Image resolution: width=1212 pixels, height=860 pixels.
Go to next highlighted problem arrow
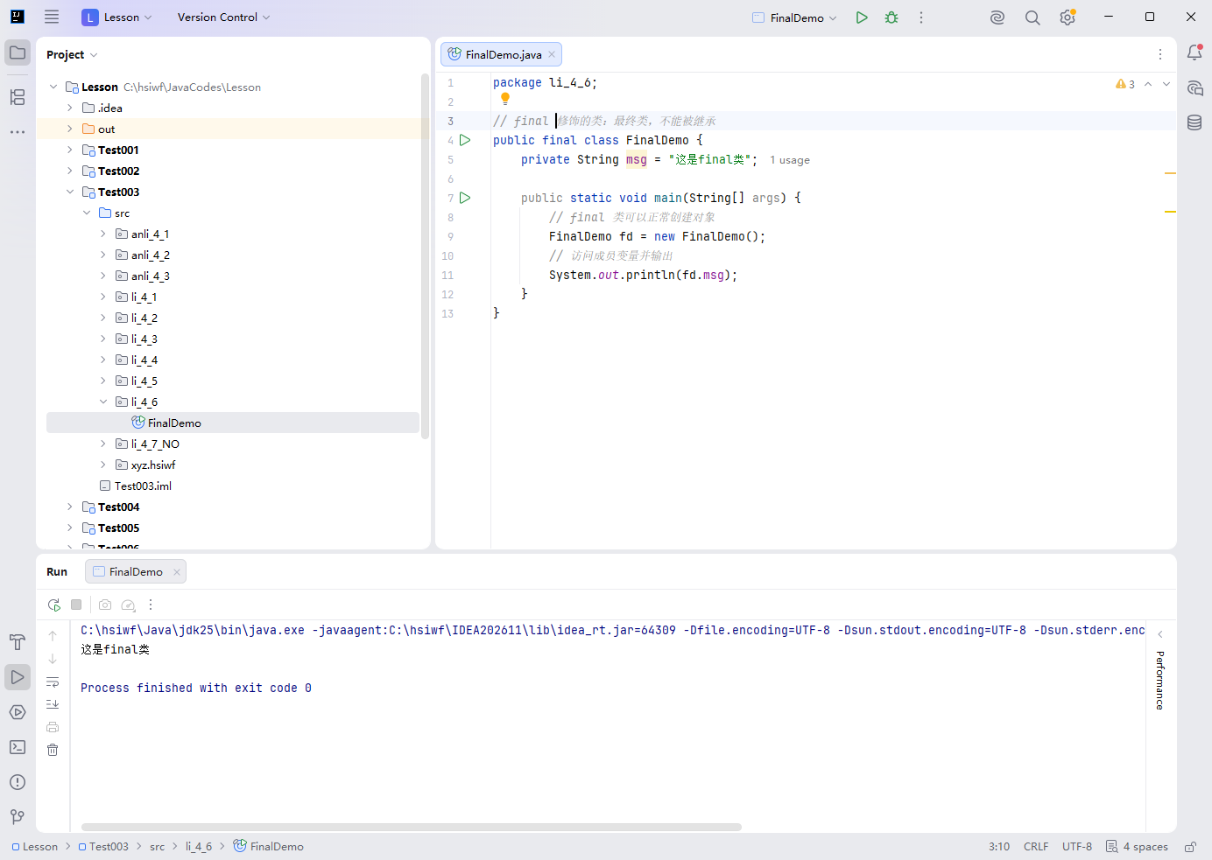pos(1166,84)
